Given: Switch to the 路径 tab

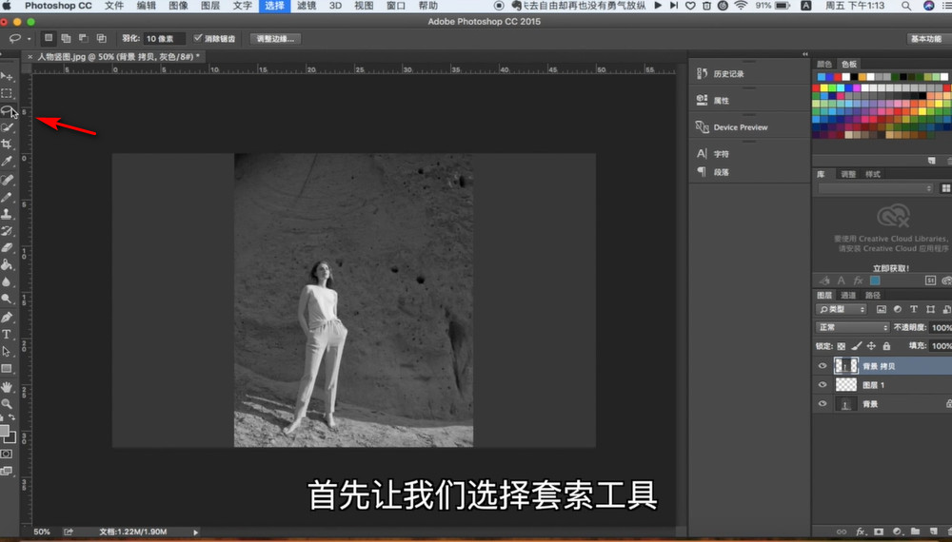Looking at the screenshot, I should (873, 296).
